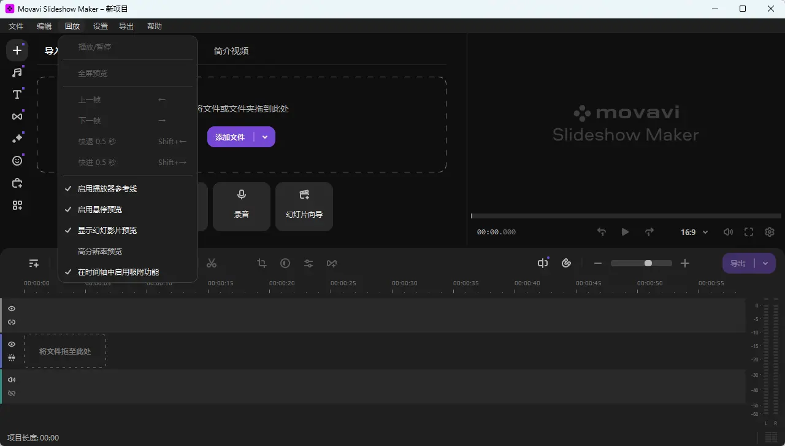Click the 00:00:45 timeline ruler mark
The height and width of the screenshot is (446, 785).
pos(589,283)
